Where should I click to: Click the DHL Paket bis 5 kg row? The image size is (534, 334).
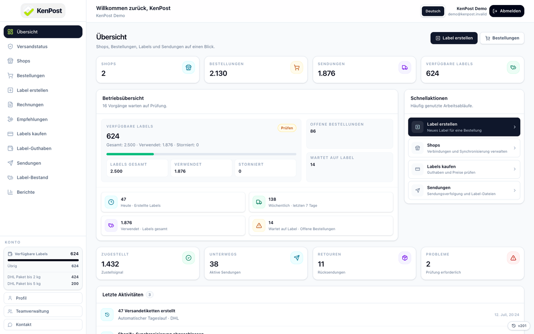[43, 283]
